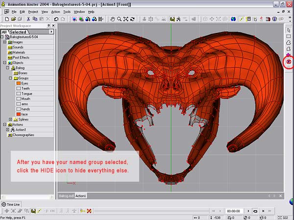
Task: Open the Tools menu
Action: coord(67,11)
